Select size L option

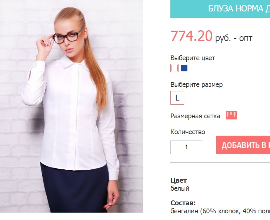pyautogui.click(x=177, y=98)
